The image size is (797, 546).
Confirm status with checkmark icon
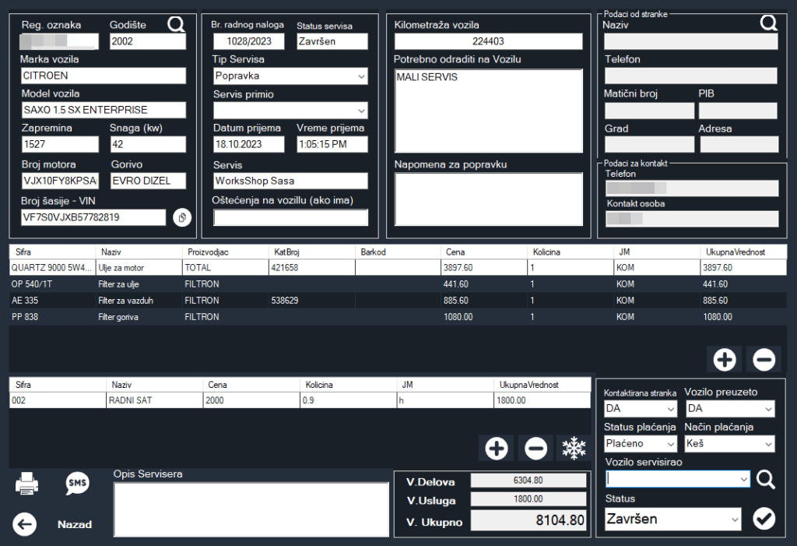[x=764, y=519]
